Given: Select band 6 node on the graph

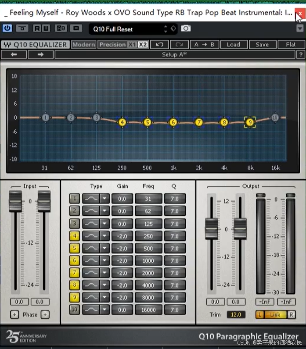Looking at the screenshot, I should pyautogui.click(x=173, y=122).
